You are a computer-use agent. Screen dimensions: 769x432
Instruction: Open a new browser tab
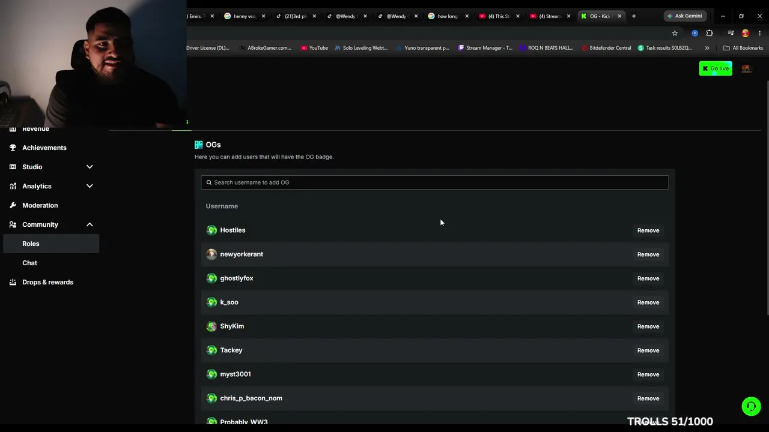[634, 16]
